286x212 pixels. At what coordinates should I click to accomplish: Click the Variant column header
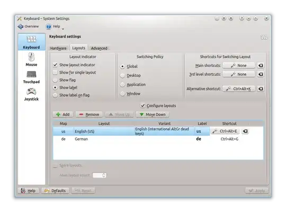[x=165, y=123]
